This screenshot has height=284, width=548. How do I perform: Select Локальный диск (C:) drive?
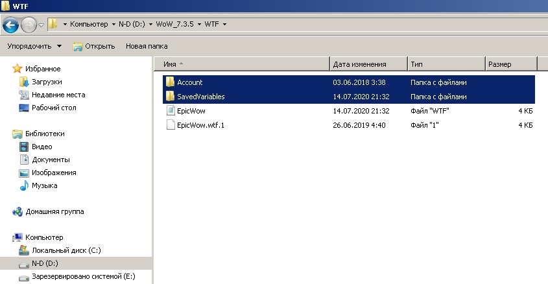point(66,250)
